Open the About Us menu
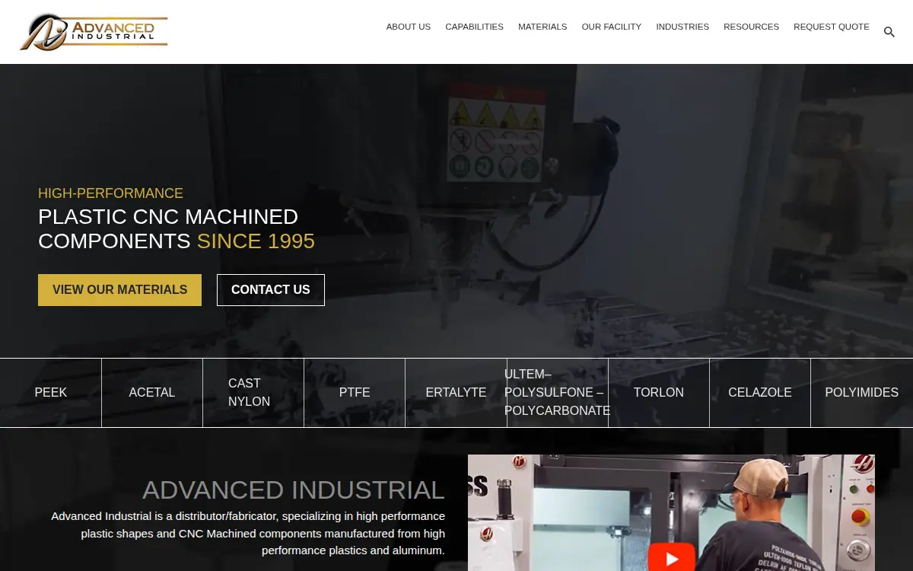913x571 pixels. tap(409, 27)
